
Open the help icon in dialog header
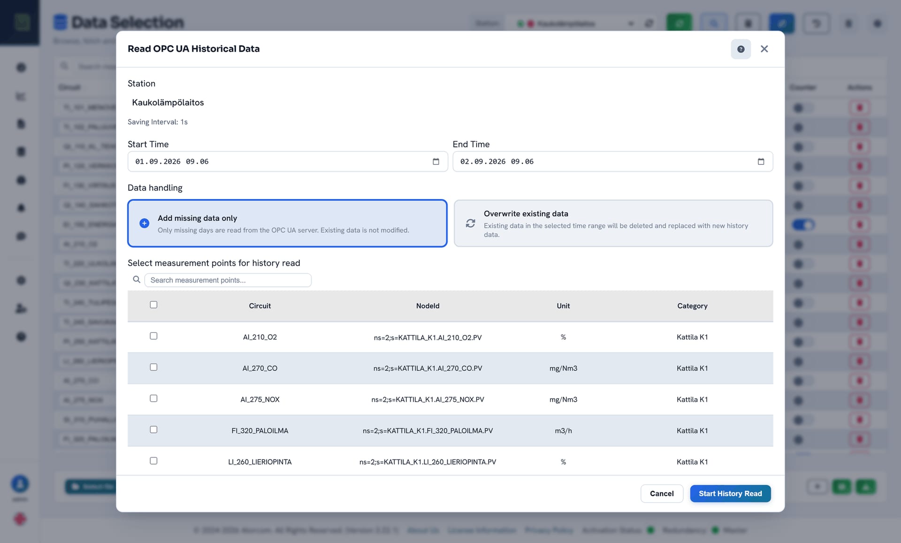coord(741,49)
